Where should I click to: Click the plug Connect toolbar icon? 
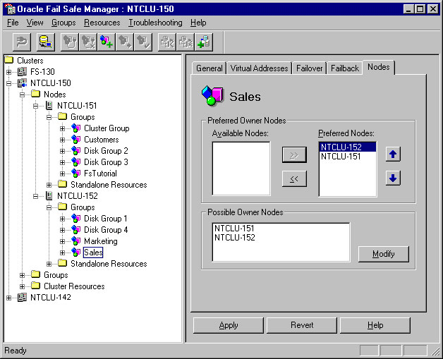click(22, 42)
